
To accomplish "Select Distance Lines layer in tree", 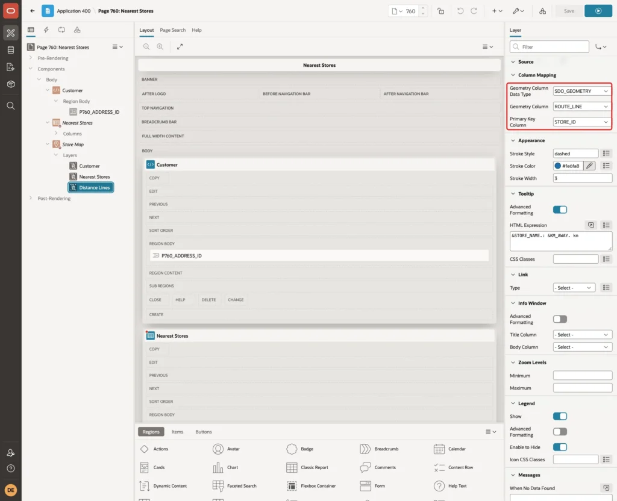I will (x=91, y=188).
